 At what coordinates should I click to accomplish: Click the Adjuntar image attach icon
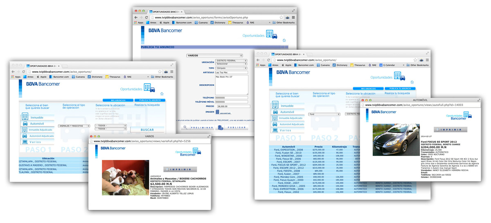coord(223,112)
